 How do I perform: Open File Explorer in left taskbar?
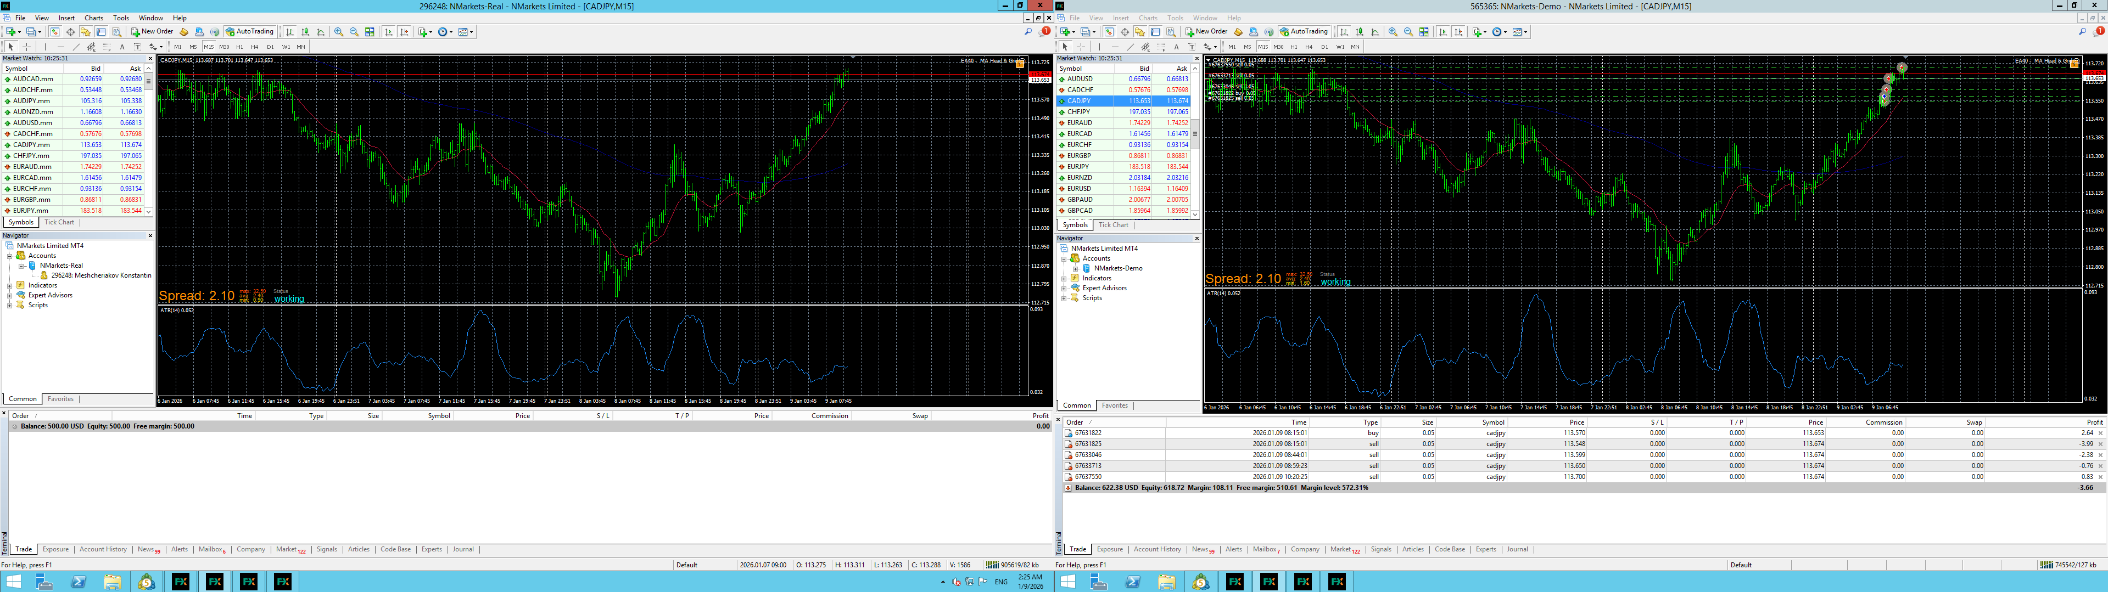click(x=112, y=582)
